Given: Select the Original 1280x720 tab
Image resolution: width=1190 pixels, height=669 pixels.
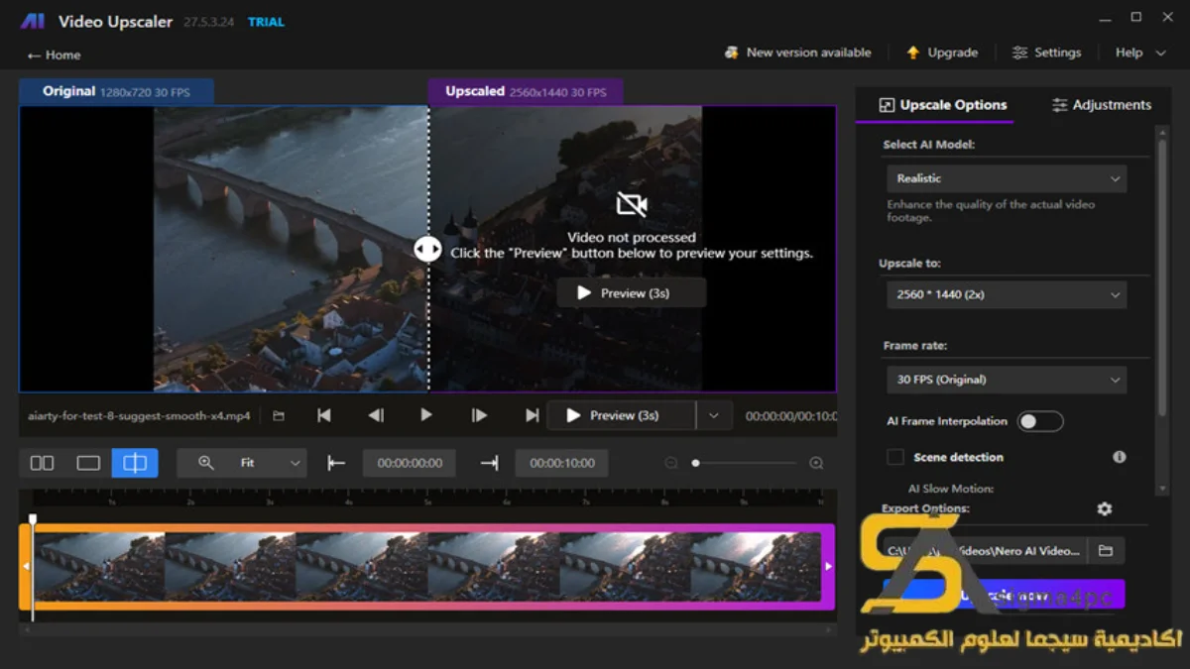Looking at the screenshot, I should pyautogui.click(x=116, y=92).
